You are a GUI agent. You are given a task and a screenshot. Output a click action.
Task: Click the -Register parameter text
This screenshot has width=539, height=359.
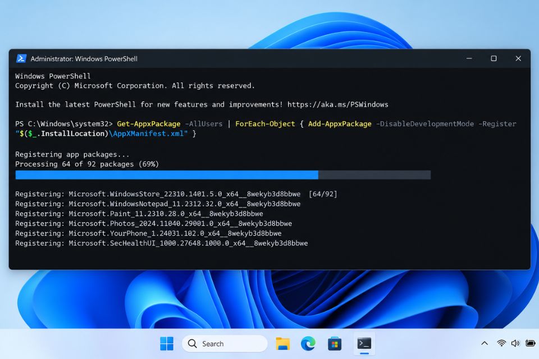(497, 123)
